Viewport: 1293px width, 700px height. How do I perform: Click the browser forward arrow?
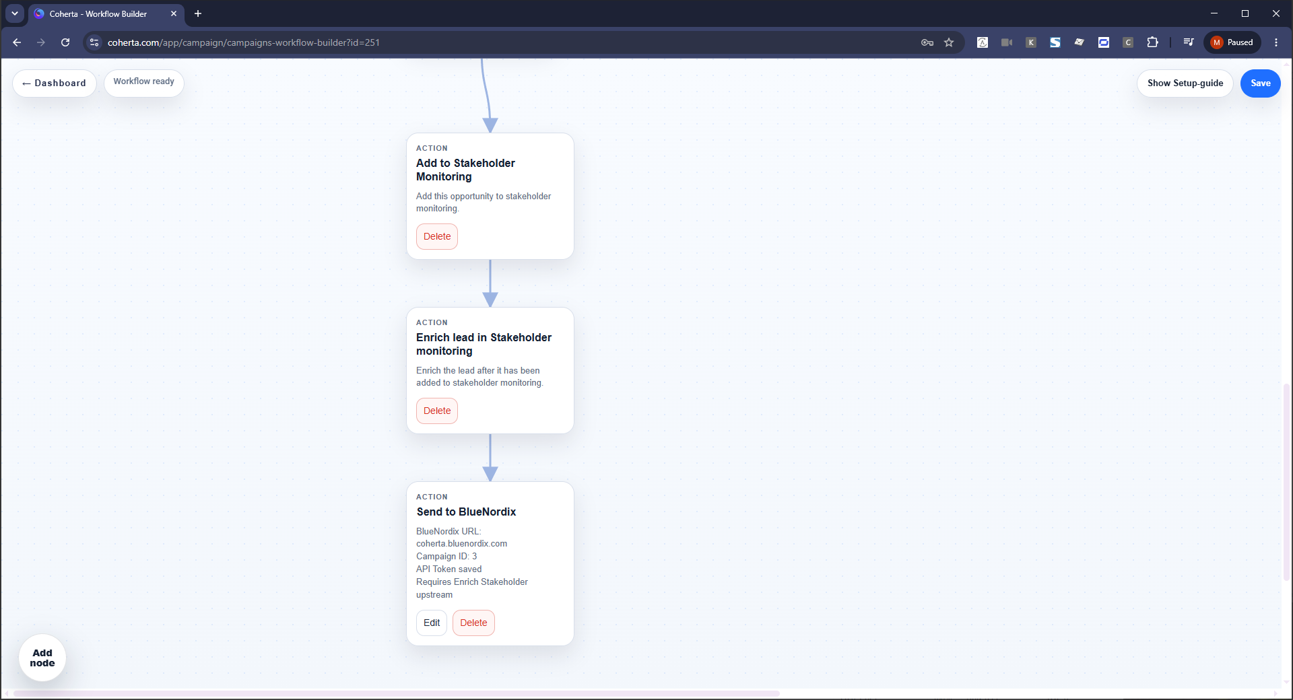click(x=41, y=42)
